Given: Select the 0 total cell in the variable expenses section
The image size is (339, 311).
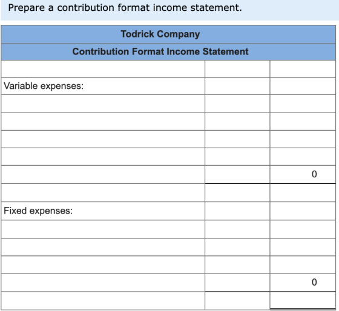Looking at the screenshot, I should tap(303, 174).
